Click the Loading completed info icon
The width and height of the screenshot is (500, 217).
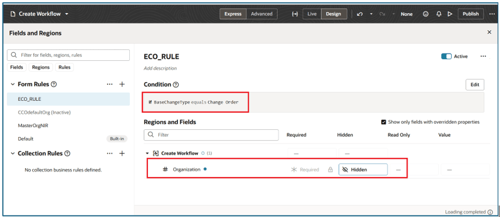[x=491, y=212]
